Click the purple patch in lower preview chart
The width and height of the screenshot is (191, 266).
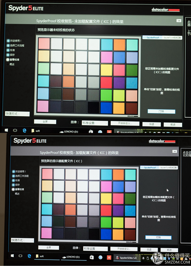click(118, 211)
